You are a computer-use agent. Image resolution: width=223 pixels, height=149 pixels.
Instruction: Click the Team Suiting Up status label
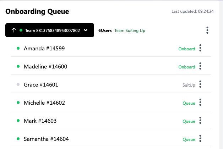click(x=130, y=31)
